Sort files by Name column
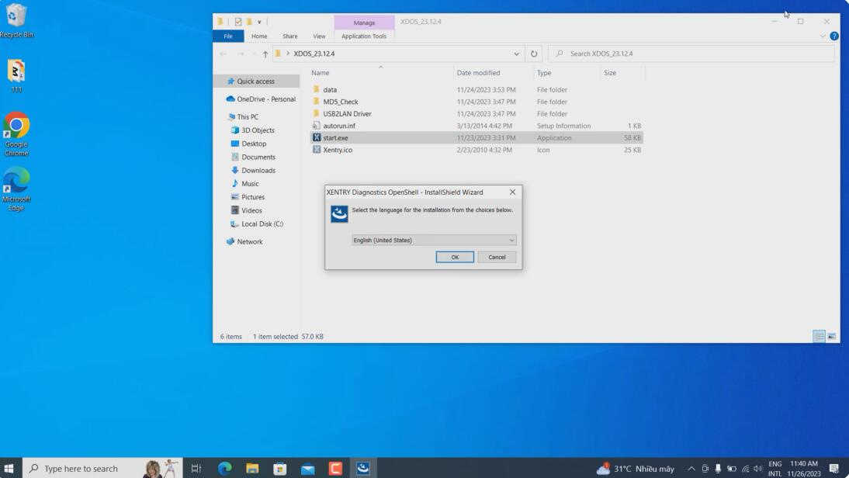This screenshot has height=478, width=849. (320, 72)
